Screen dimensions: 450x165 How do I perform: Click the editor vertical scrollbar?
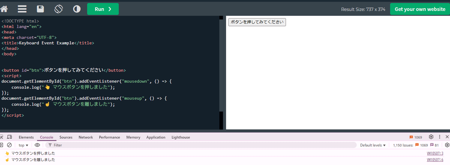click(x=221, y=73)
